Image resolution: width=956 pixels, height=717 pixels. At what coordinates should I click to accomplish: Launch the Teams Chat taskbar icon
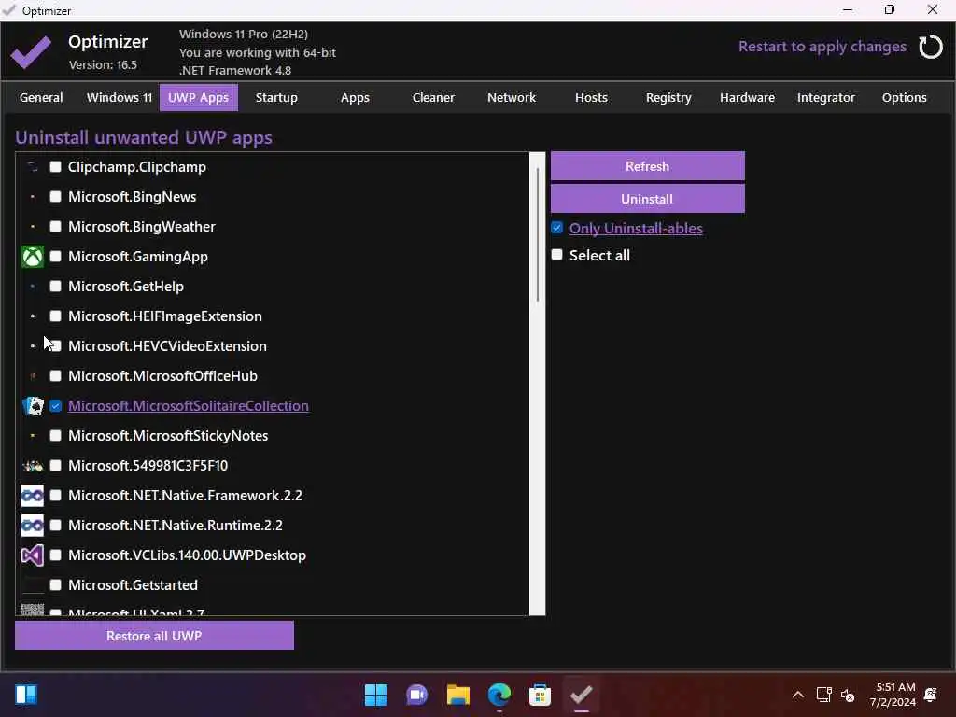click(416, 695)
